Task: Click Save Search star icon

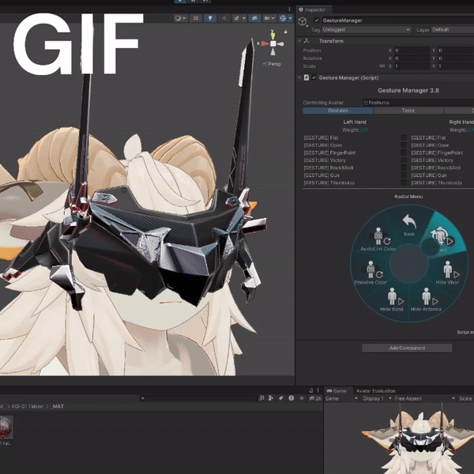Action: coord(302,398)
